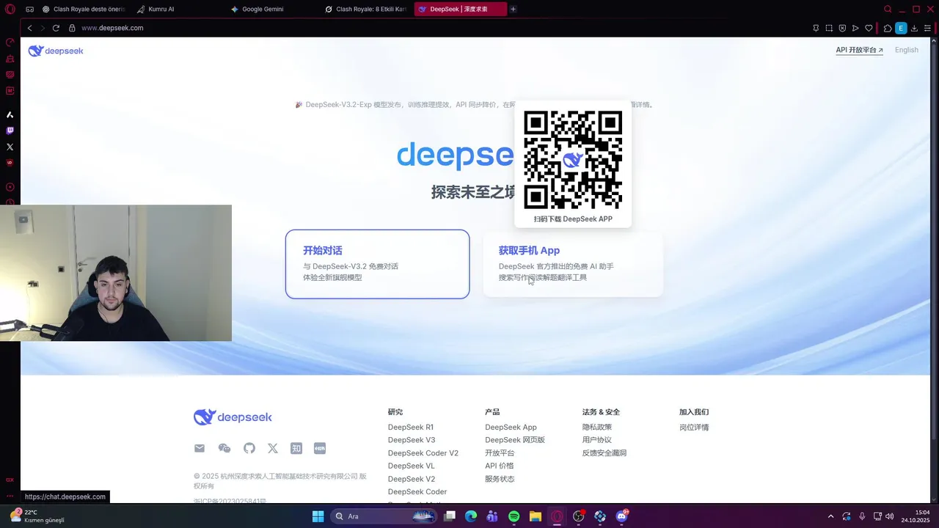
Task: Open the 反馈安全漏洞 link
Action: (x=604, y=453)
